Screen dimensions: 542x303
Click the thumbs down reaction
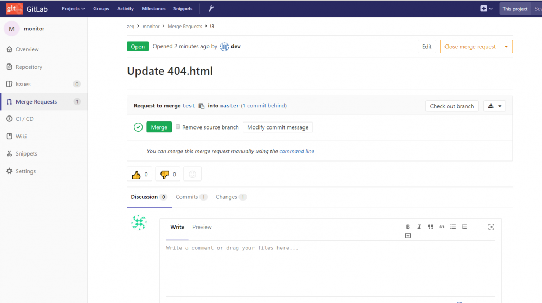coord(168,175)
